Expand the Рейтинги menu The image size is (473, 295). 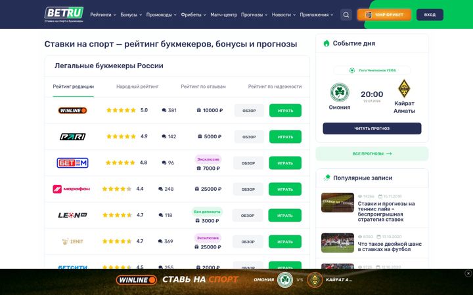tap(103, 14)
